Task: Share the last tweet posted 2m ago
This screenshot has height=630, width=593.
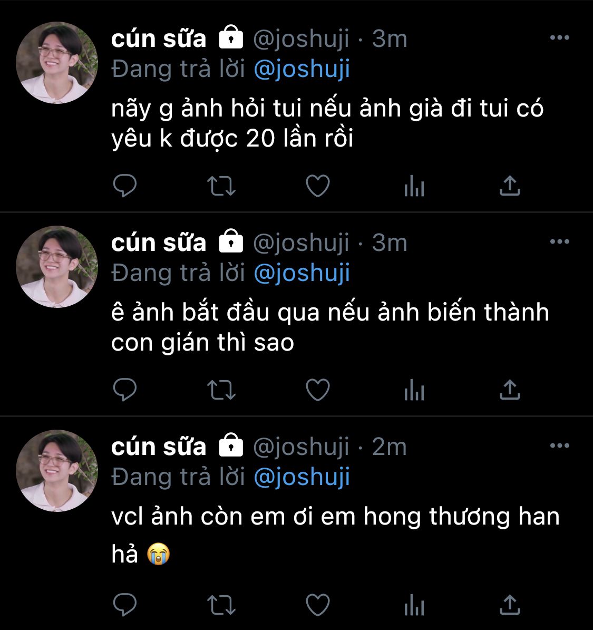Action: coord(510,604)
